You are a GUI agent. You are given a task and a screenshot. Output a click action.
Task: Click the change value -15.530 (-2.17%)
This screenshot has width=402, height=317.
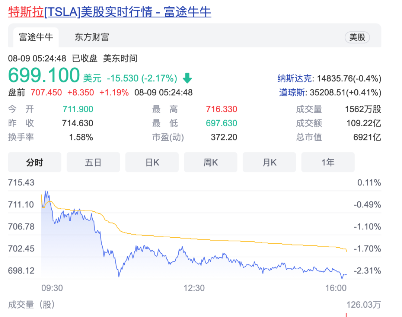tap(142, 78)
